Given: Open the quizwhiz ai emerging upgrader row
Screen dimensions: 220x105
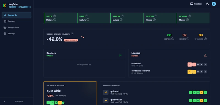Looking at the screenshot, I should click(155, 101).
